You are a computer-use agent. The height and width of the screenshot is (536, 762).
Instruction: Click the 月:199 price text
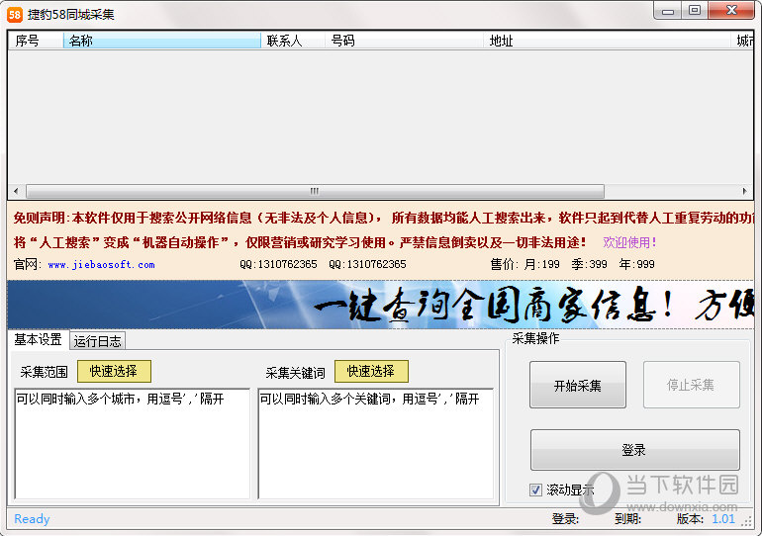(x=541, y=265)
